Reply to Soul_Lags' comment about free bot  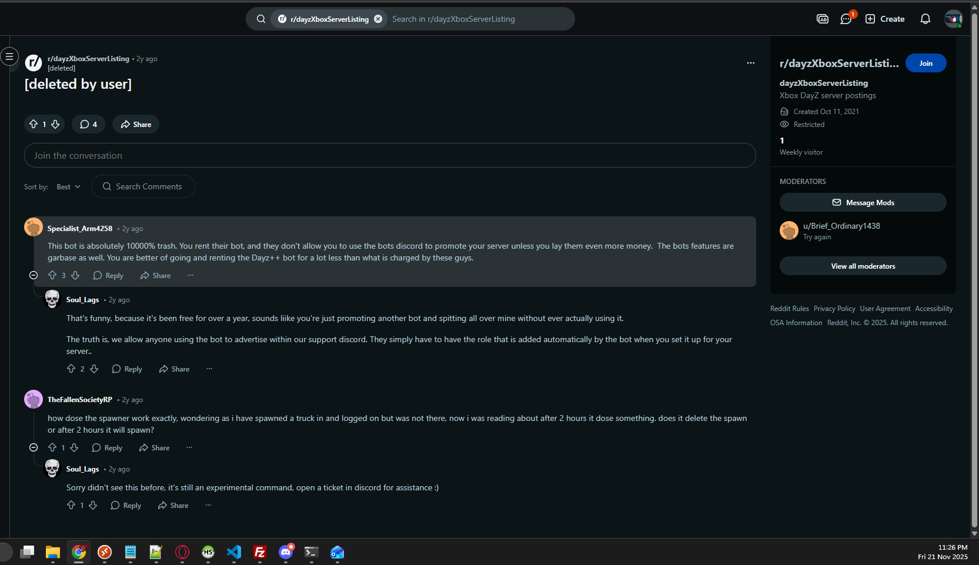pyautogui.click(x=127, y=369)
